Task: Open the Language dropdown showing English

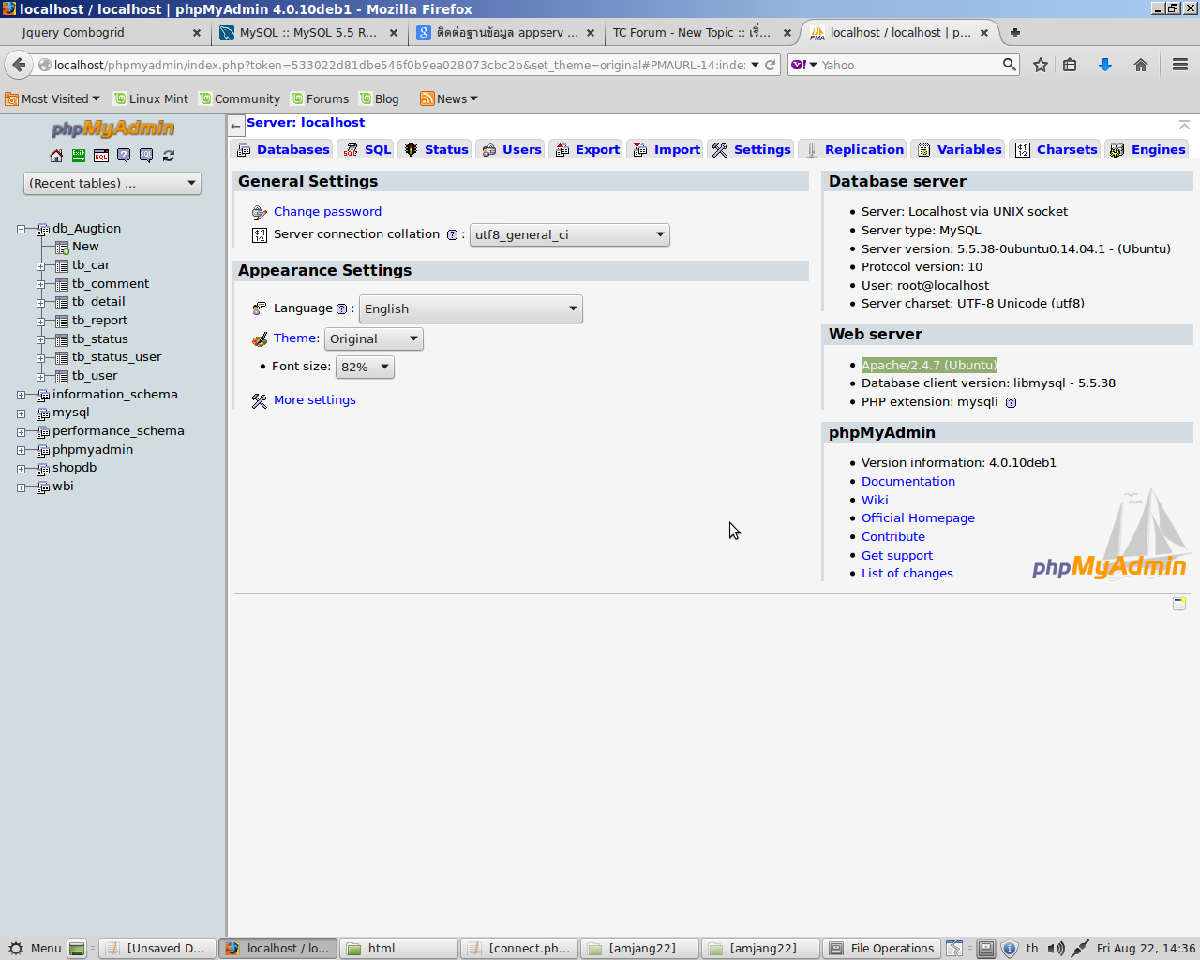Action: pos(471,308)
